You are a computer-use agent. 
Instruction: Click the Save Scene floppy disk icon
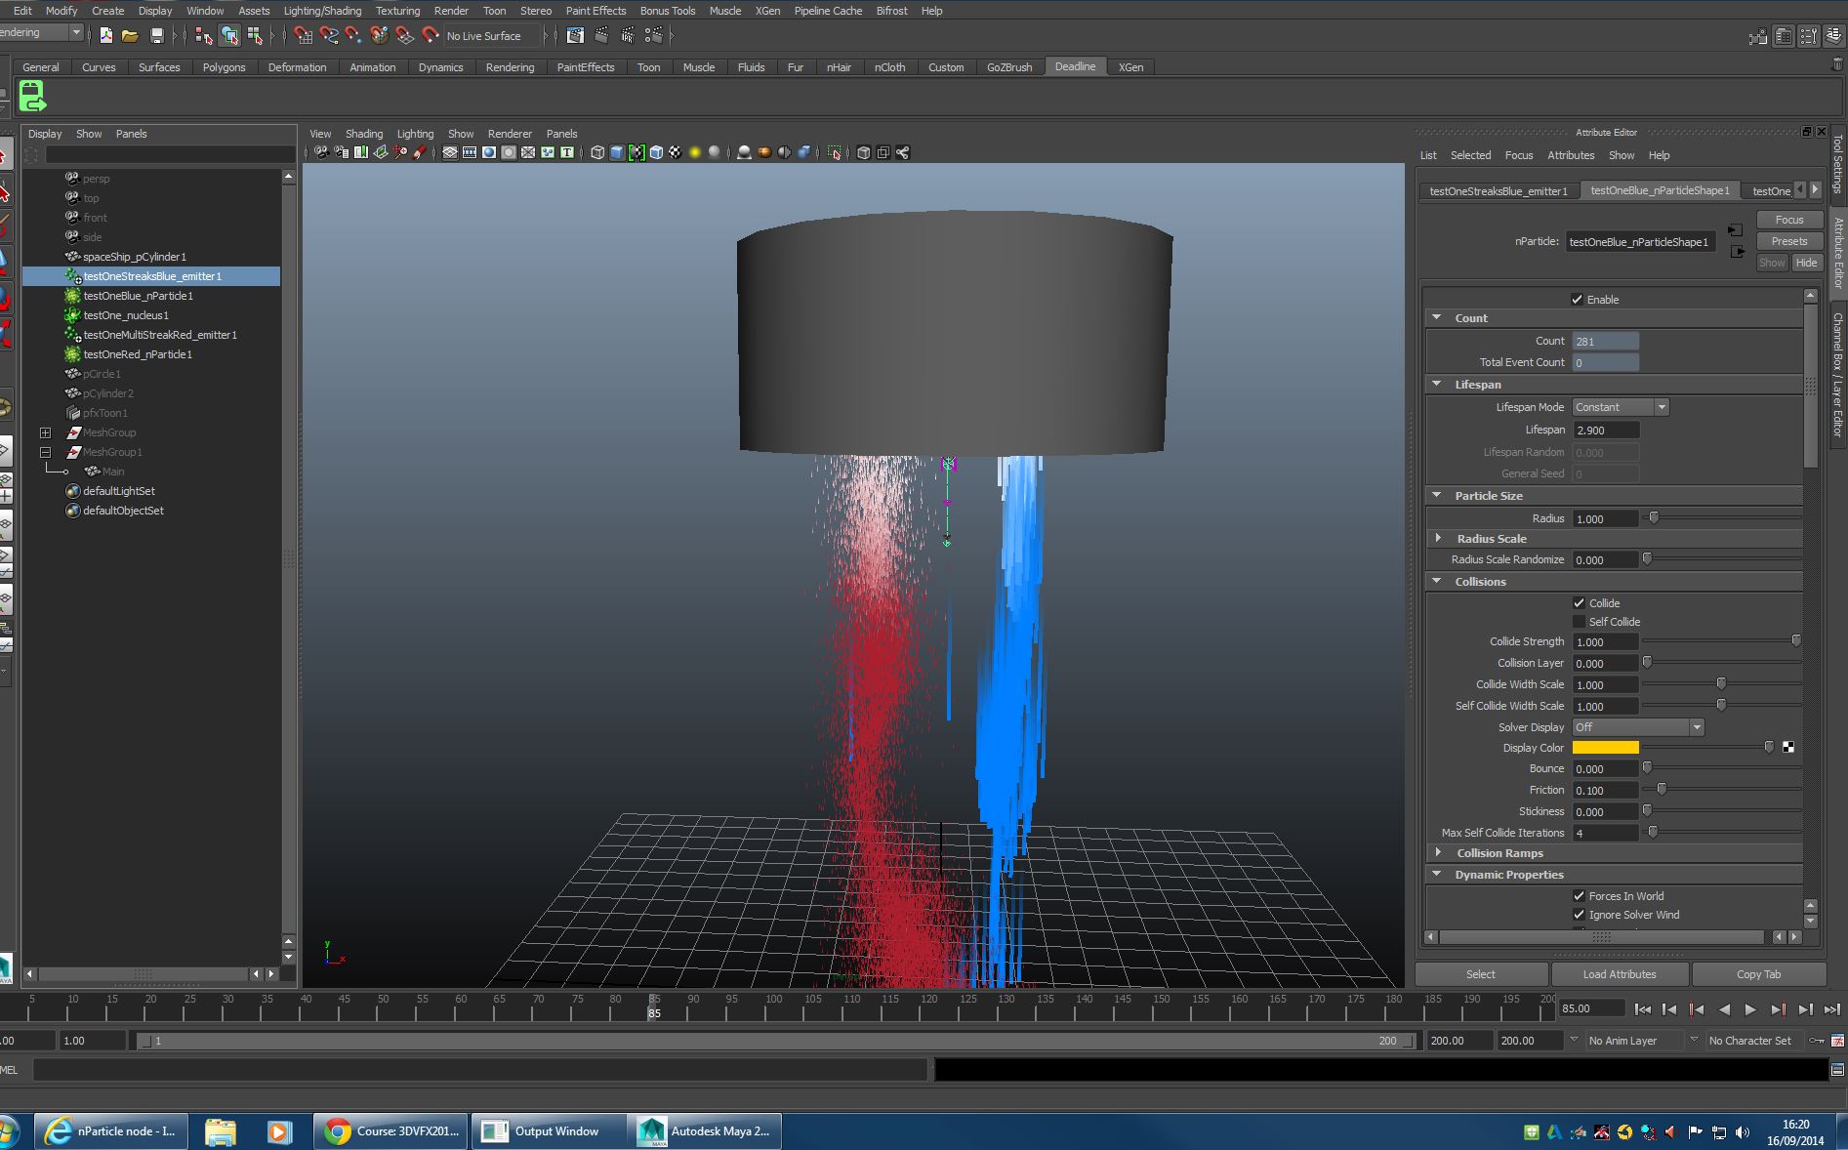point(156,36)
